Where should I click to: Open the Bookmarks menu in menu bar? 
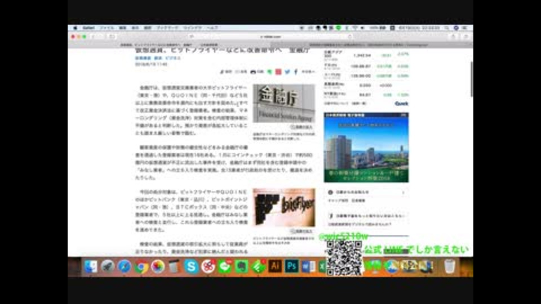(167, 28)
